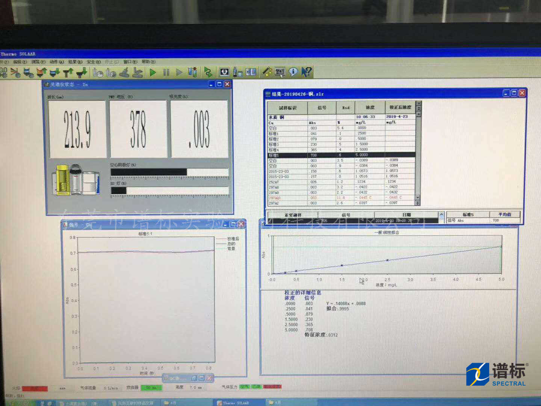The width and height of the screenshot is (541, 406).
Task: Click the book-style results window icon
Action: tap(251, 72)
